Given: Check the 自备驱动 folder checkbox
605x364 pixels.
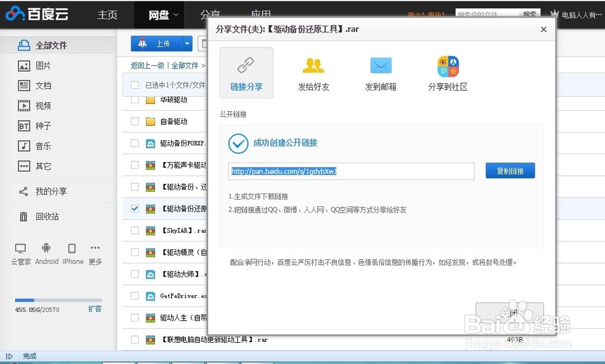Looking at the screenshot, I should coord(135,122).
